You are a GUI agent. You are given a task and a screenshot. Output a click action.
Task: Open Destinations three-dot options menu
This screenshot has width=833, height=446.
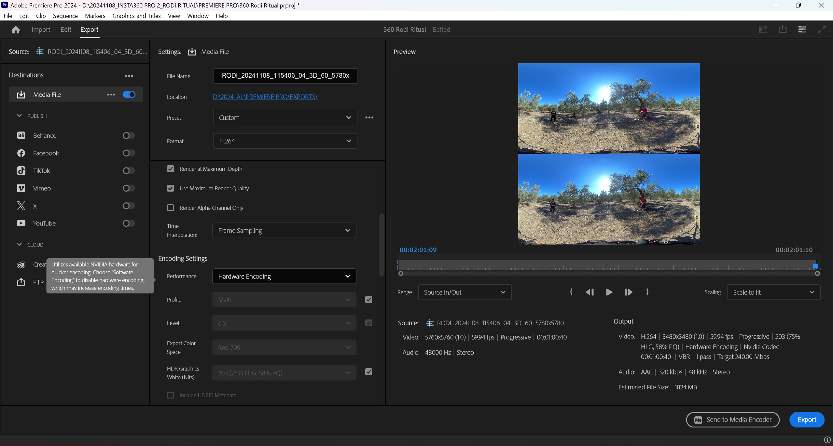tap(129, 76)
